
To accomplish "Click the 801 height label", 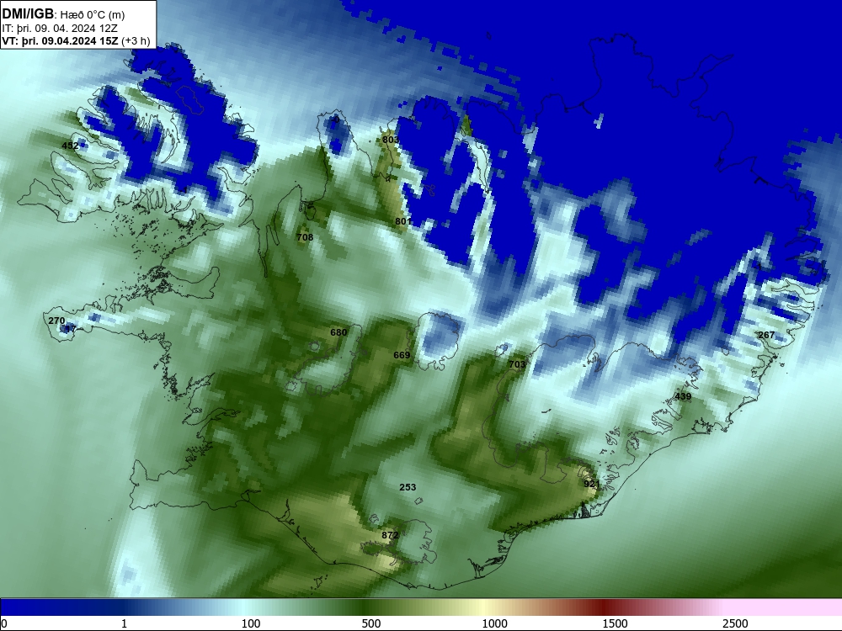I will tap(402, 221).
